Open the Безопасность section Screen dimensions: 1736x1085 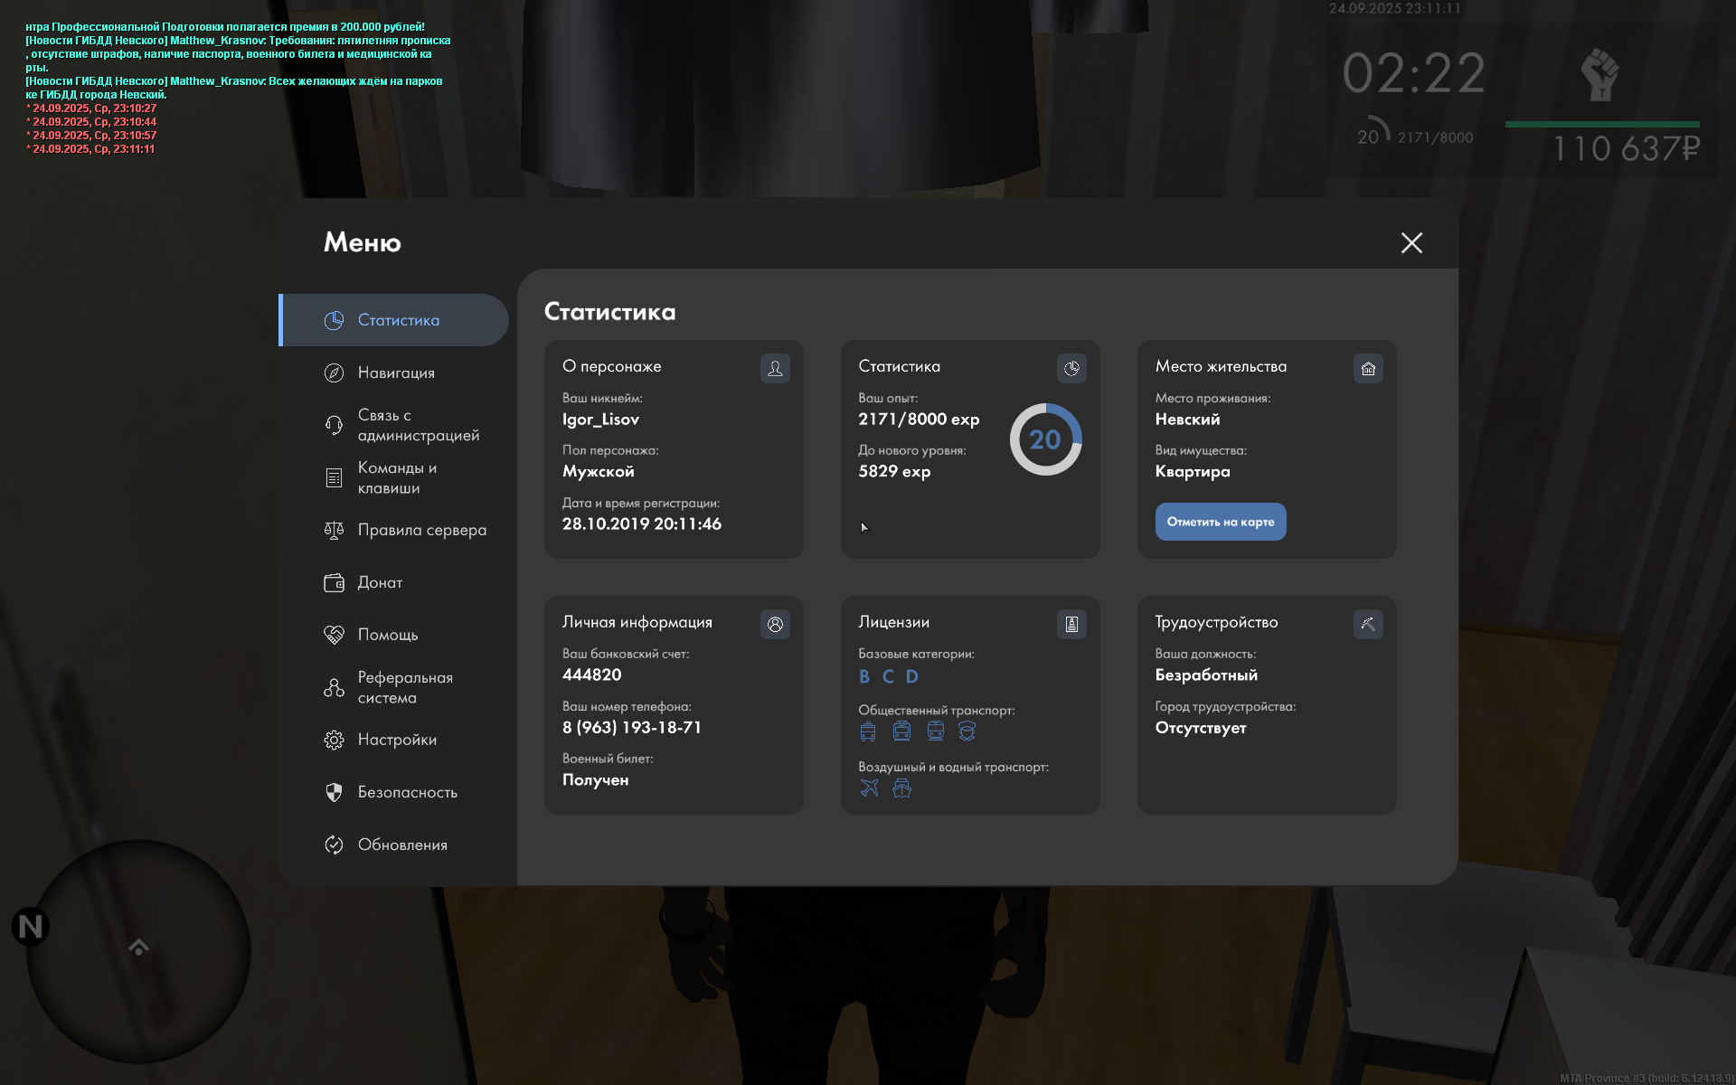407,792
